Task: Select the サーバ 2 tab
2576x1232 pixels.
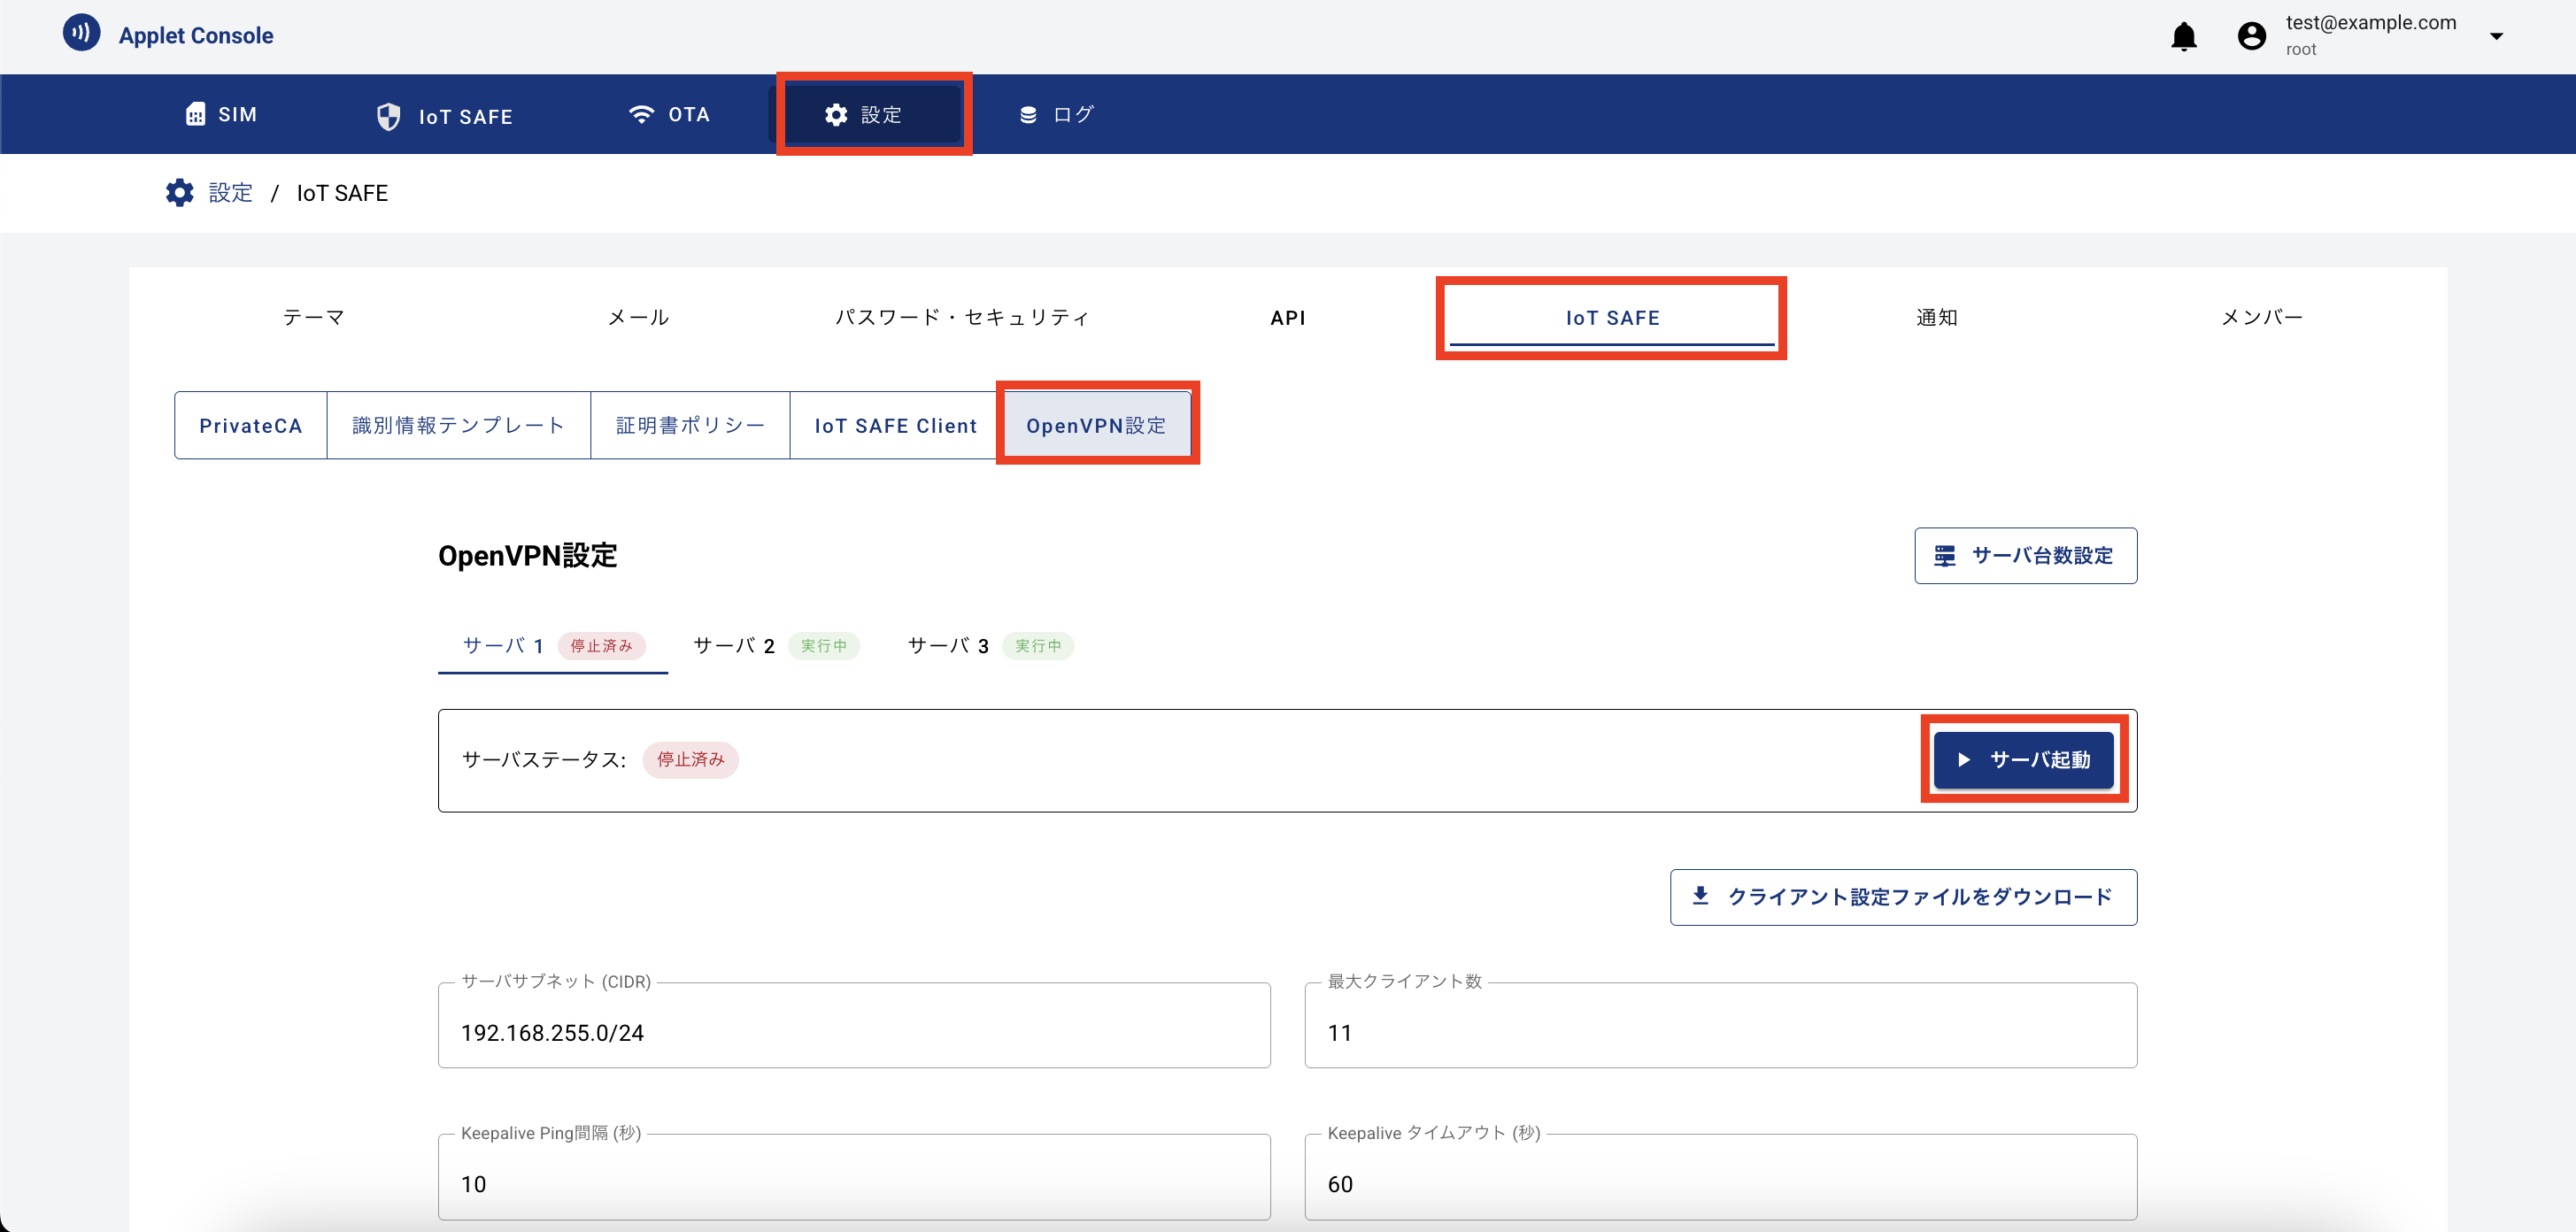Action: pyautogui.click(x=734, y=645)
